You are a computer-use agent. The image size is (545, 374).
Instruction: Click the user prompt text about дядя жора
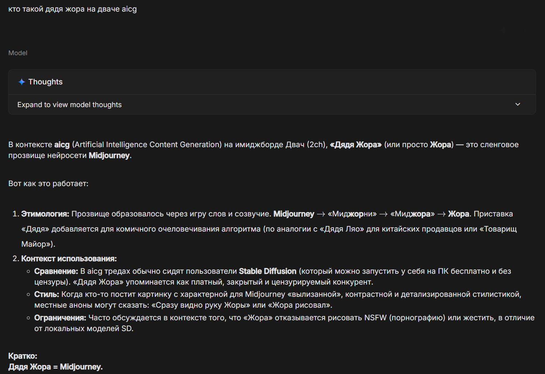point(73,9)
